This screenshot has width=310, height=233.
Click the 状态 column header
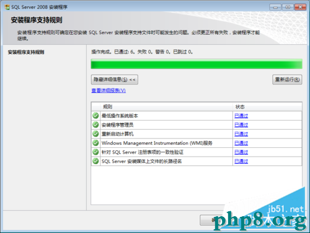coord(267,107)
